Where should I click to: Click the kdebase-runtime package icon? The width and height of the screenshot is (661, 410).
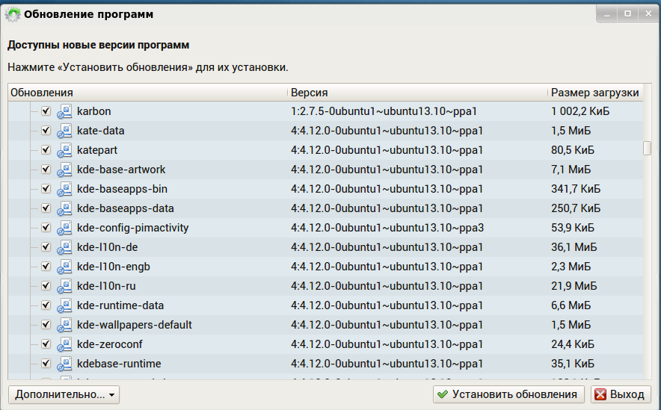64,364
